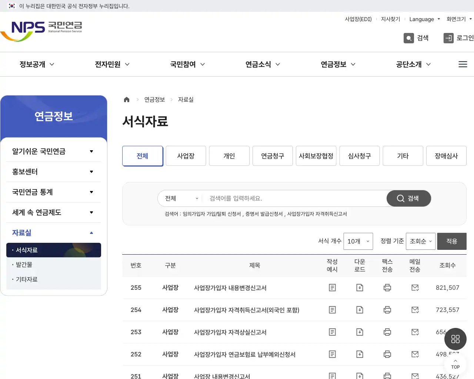Email the 자격취득신고서 row 254 form

click(415, 310)
